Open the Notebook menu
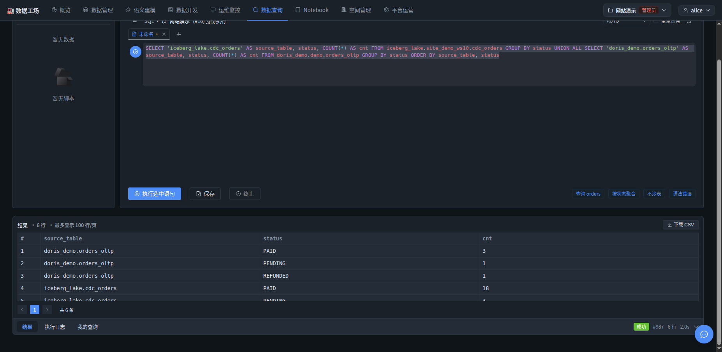The image size is (722, 352). (312, 10)
